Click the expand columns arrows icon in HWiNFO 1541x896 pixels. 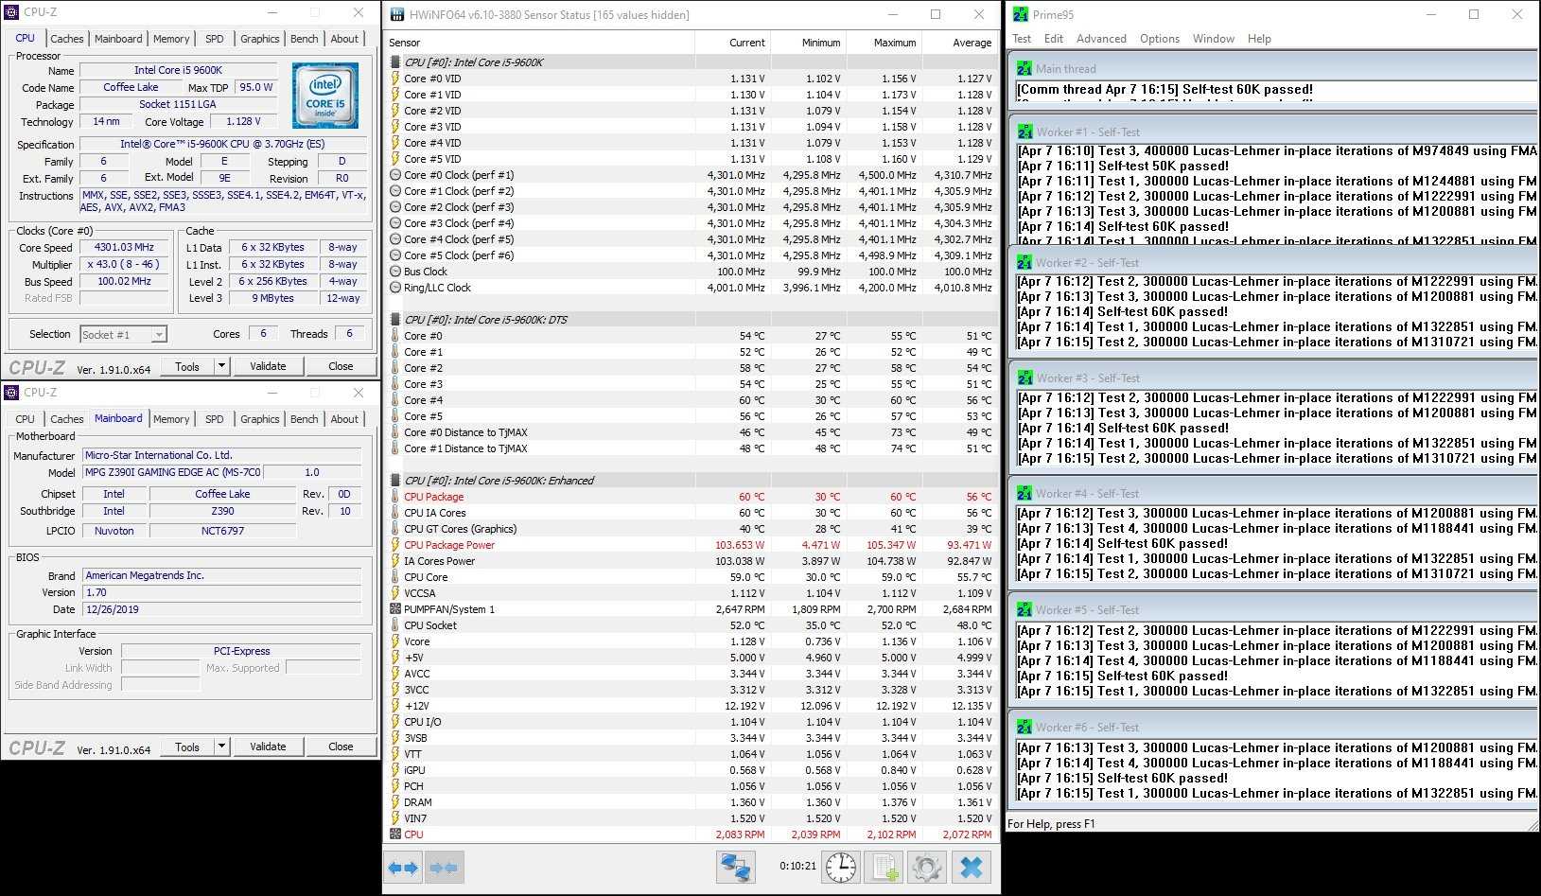(404, 868)
